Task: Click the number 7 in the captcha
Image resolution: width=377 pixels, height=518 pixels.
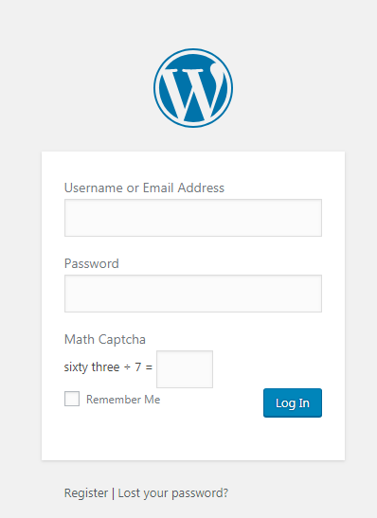Action: pyautogui.click(x=138, y=367)
